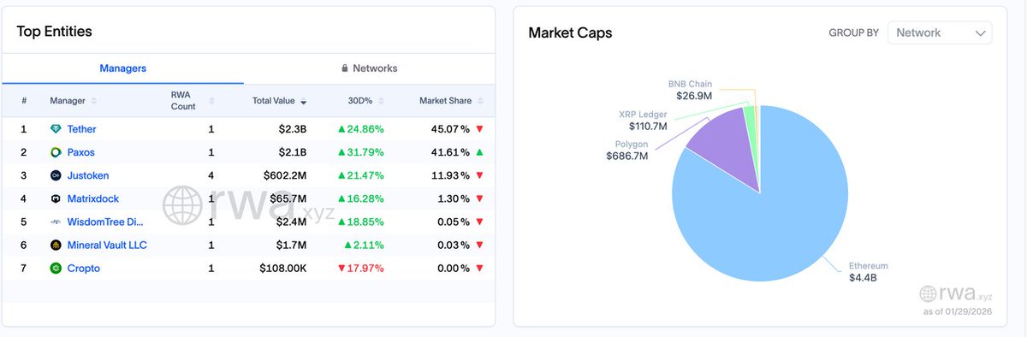Viewport: 1027px width, 337px height.
Task: Click Paxos's green market share up arrow
Action: click(479, 152)
